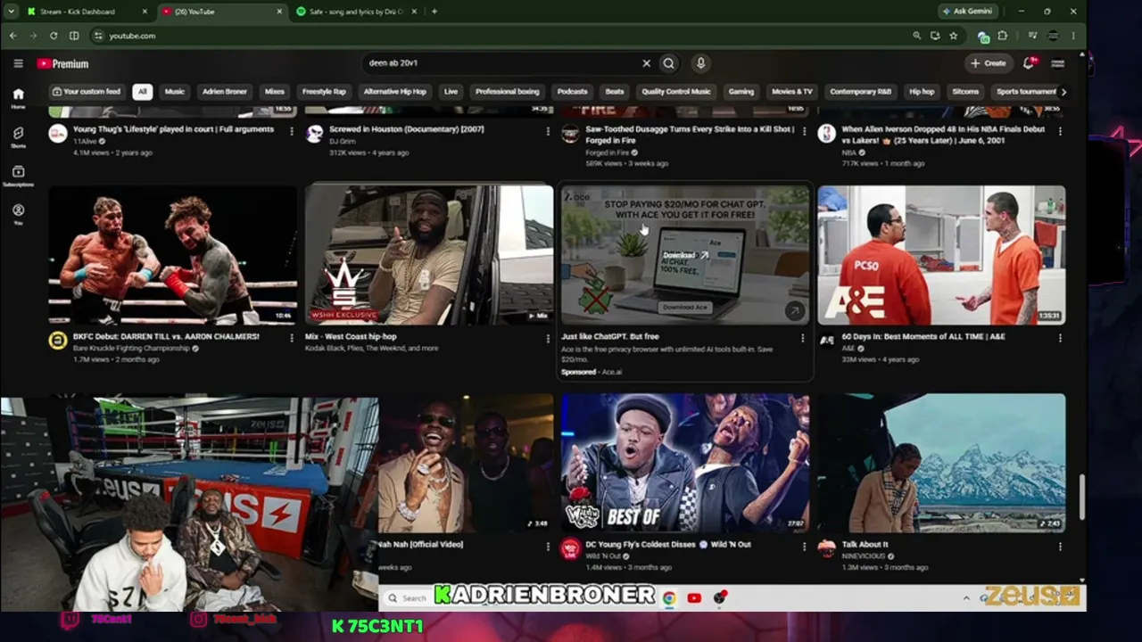The height and width of the screenshot is (642, 1142).
Task: Start voice search with the microphone
Action: click(x=700, y=63)
